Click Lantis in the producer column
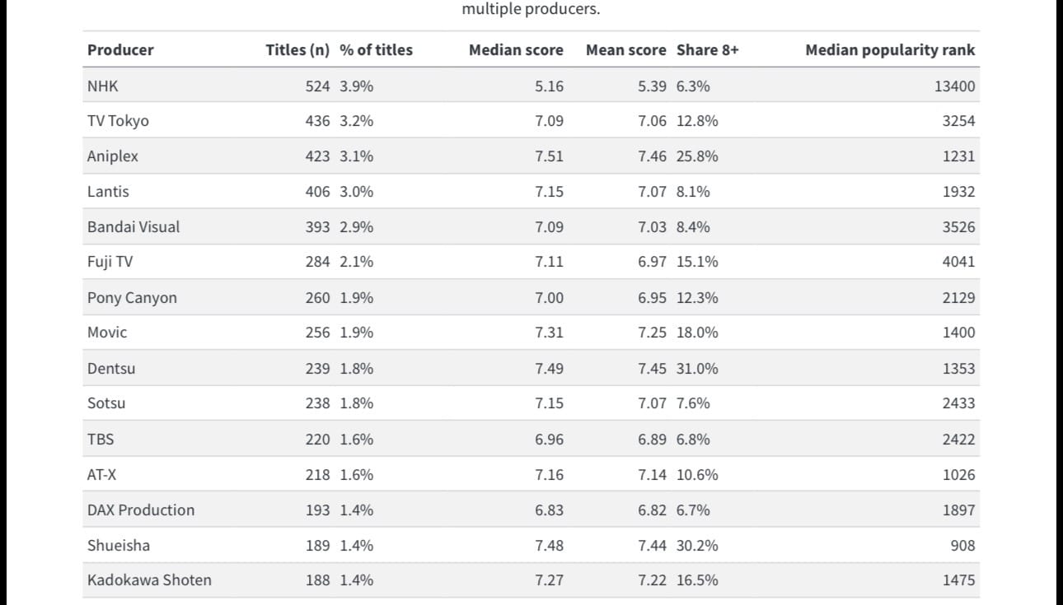Viewport: 1063px width, 605px height. point(108,192)
